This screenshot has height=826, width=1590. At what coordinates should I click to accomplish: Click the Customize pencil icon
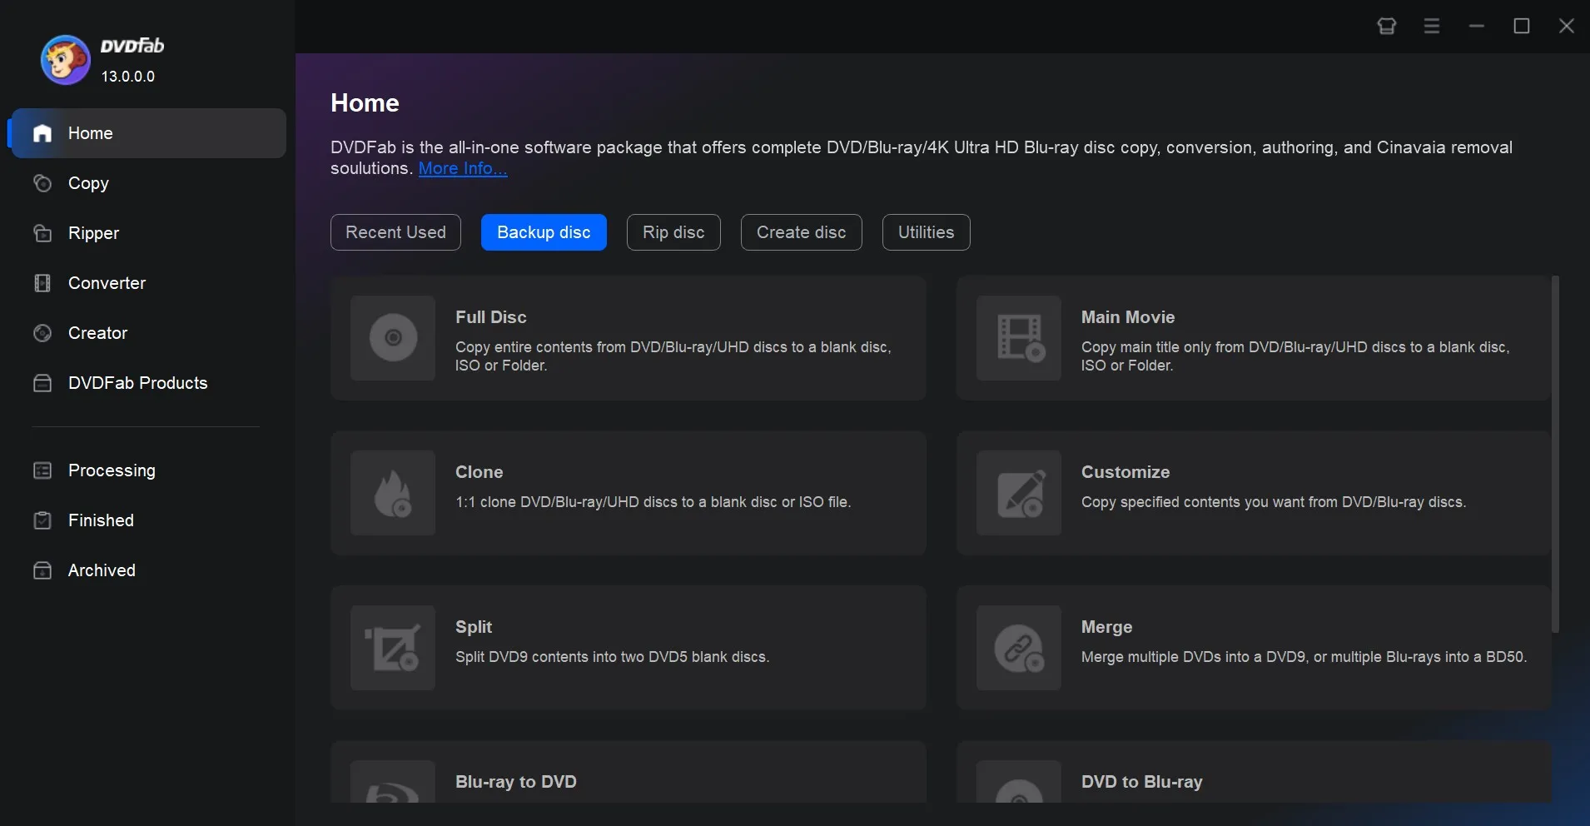1019,494
